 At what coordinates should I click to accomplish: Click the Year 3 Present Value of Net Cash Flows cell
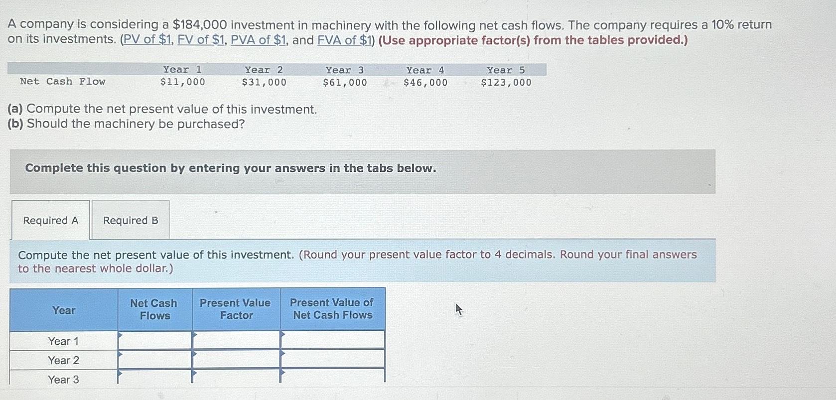[x=332, y=378]
